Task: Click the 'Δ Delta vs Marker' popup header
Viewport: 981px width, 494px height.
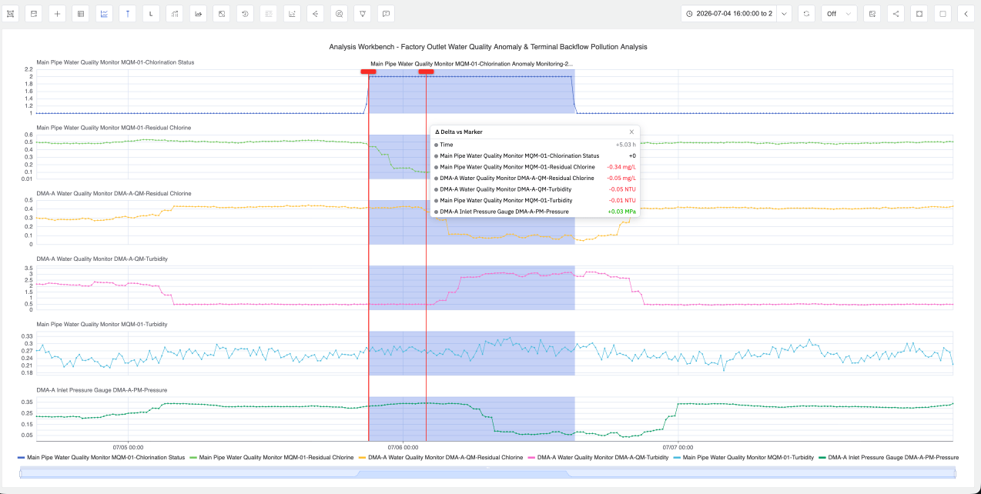Action: pos(459,132)
